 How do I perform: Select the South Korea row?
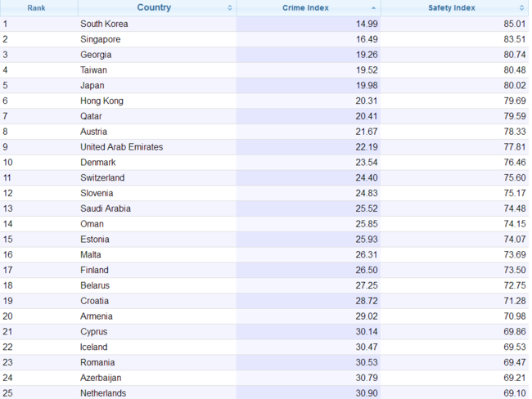point(104,24)
